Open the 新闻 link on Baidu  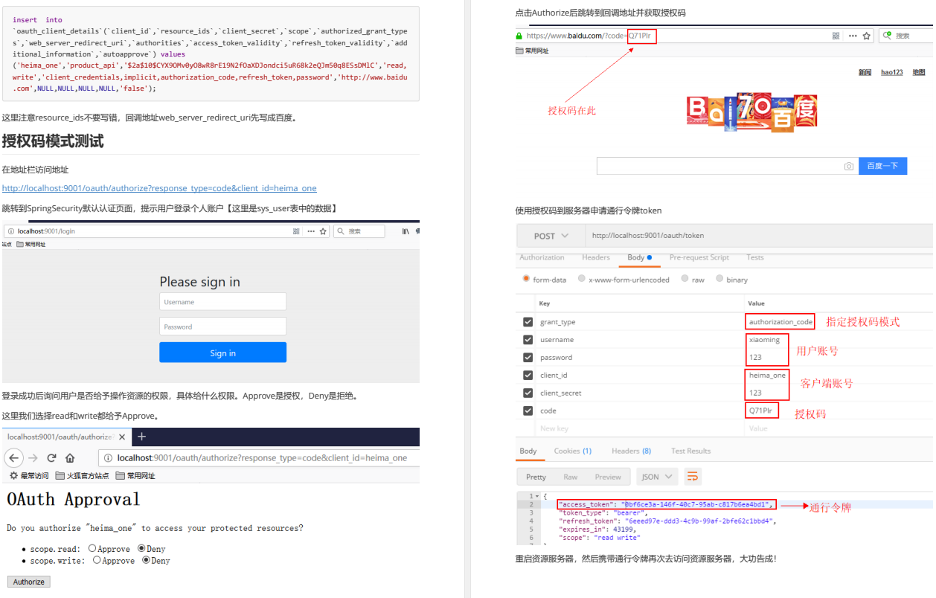click(865, 72)
